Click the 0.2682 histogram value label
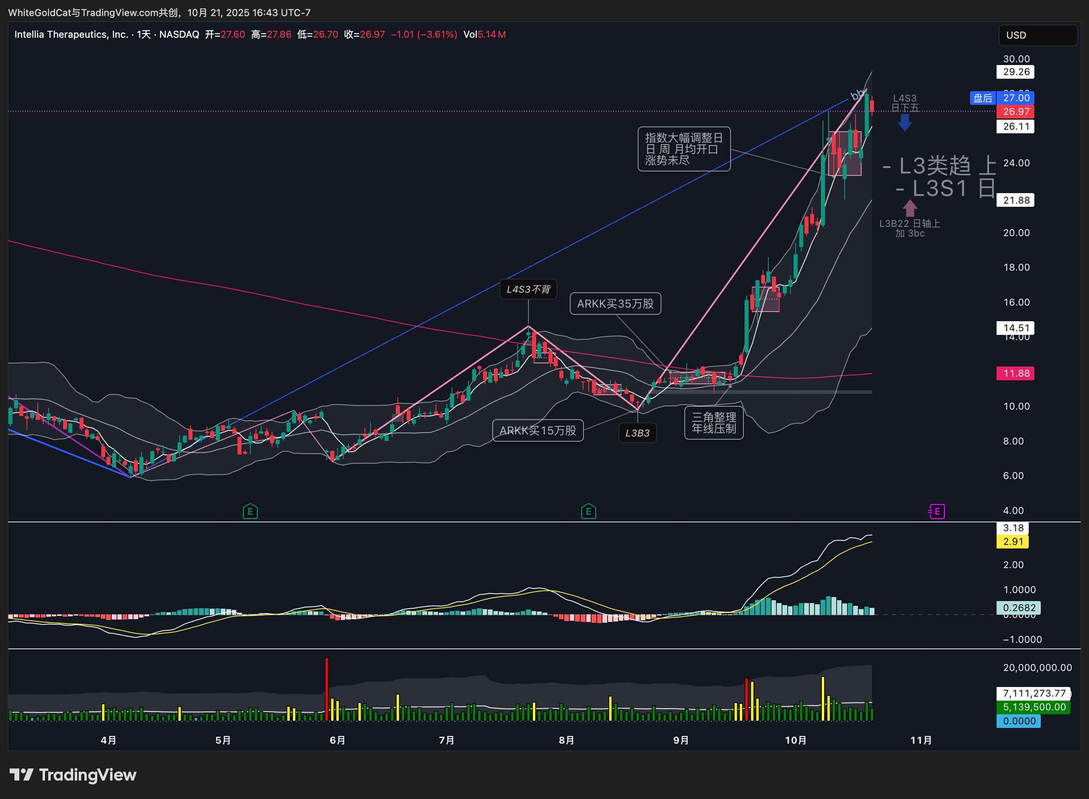This screenshot has width=1089, height=799. point(1018,607)
